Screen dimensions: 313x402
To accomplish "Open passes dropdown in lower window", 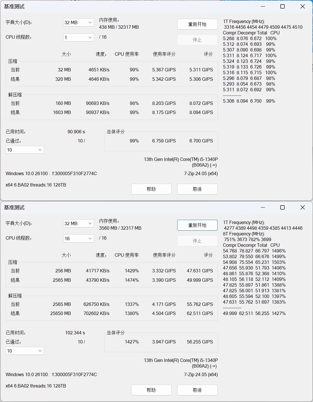I will pos(25,351).
